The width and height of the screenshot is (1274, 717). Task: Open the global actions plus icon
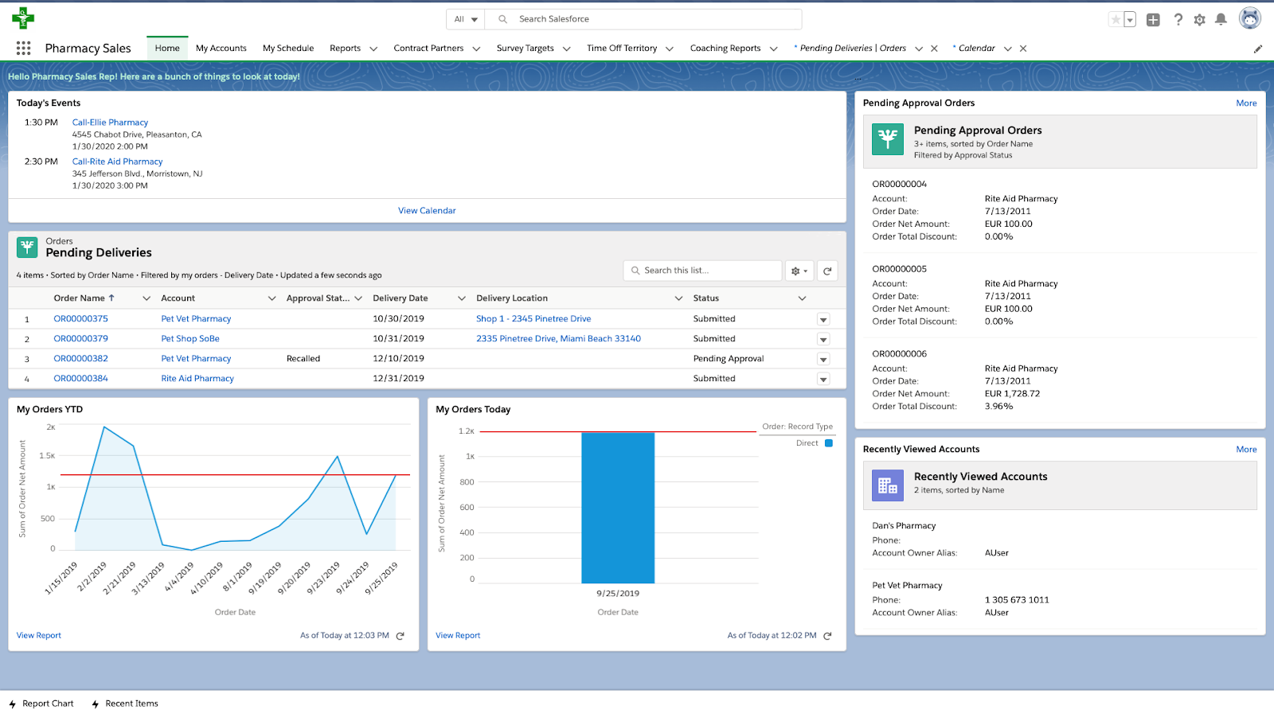tap(1153, 20)
